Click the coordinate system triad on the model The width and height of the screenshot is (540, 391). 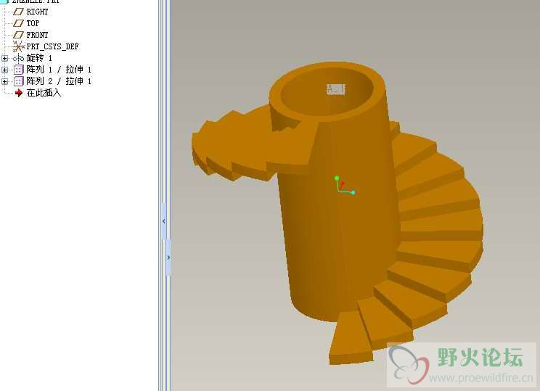tap(344, 185)
